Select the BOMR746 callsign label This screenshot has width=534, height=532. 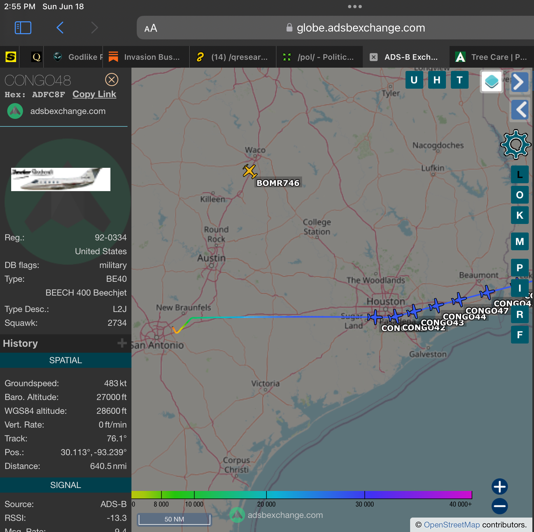(x=278, y=183)
